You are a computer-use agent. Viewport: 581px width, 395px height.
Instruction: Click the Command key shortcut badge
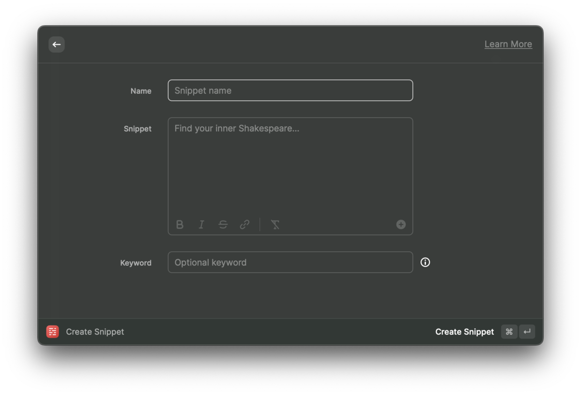(509, 332)
